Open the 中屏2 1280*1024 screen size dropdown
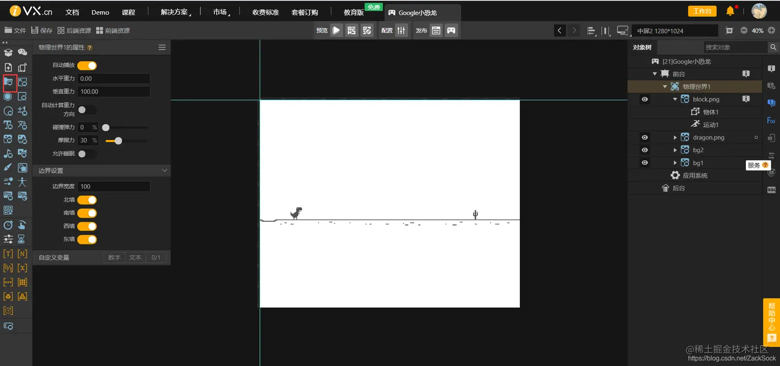The height and width of the screenshot is (366, 780). point(674,31)
